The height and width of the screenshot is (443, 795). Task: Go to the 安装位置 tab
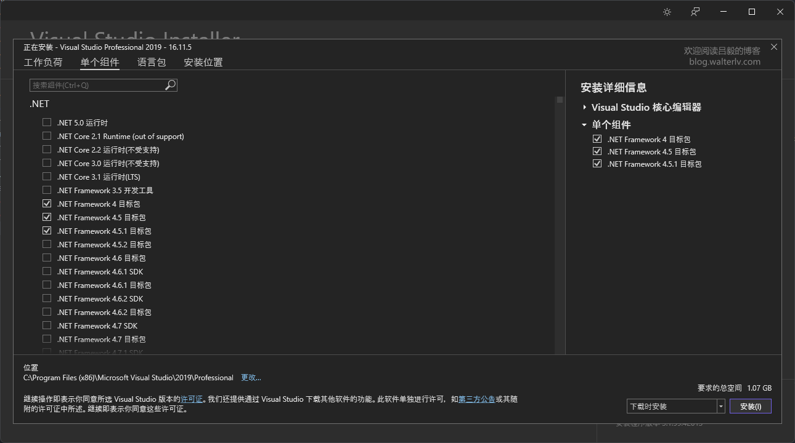point(203,62)
